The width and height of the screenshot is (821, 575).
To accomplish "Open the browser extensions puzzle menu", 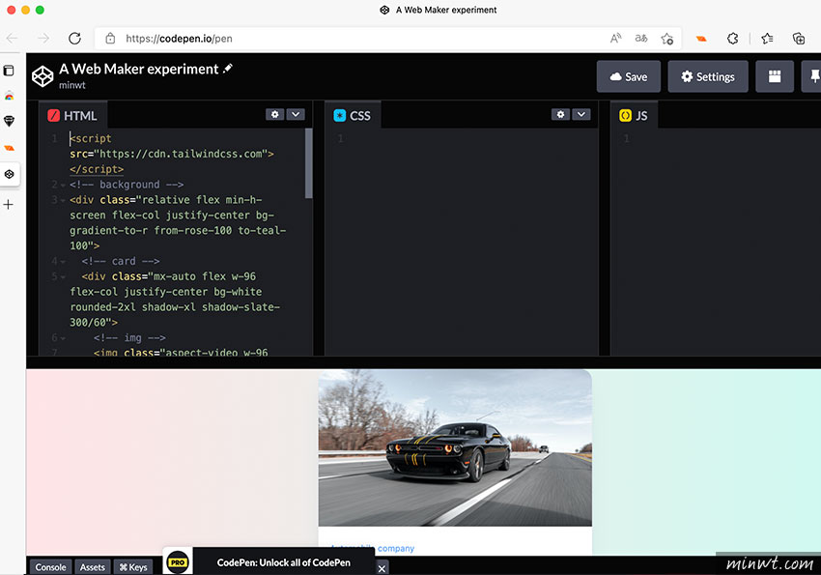I will pos(732,39).
